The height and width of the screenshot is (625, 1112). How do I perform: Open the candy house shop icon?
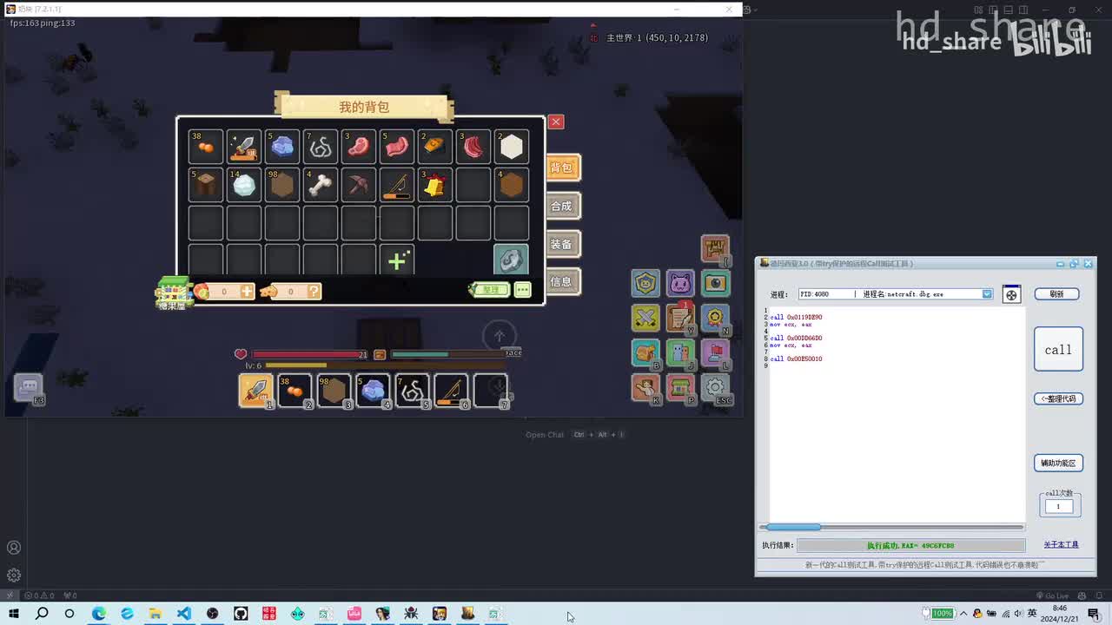(173, 293)
